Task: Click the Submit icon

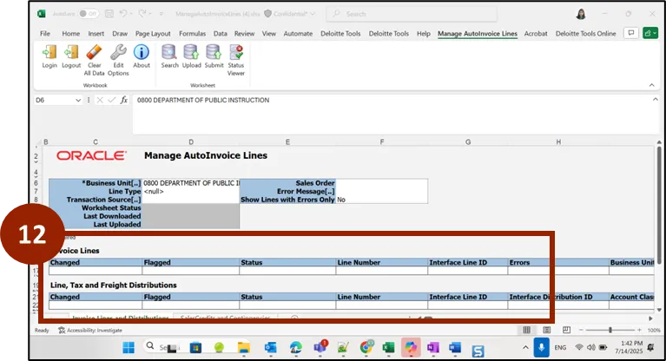Action: click(214, 56)
